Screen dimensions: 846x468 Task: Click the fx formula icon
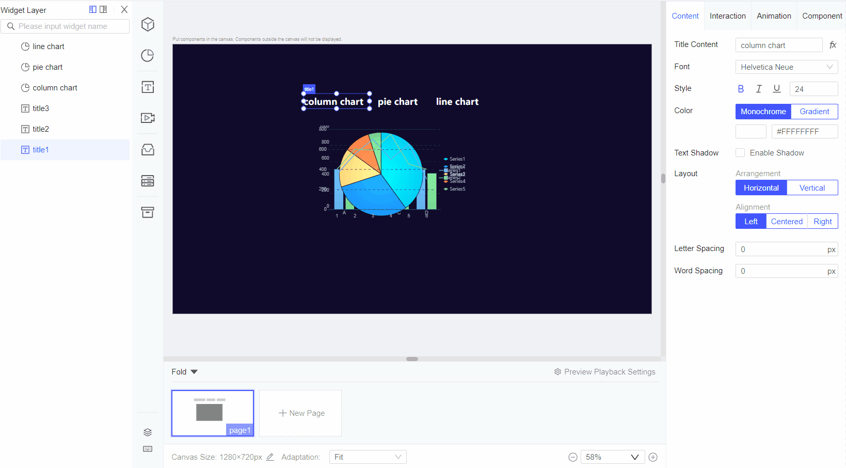pos(833,45)
